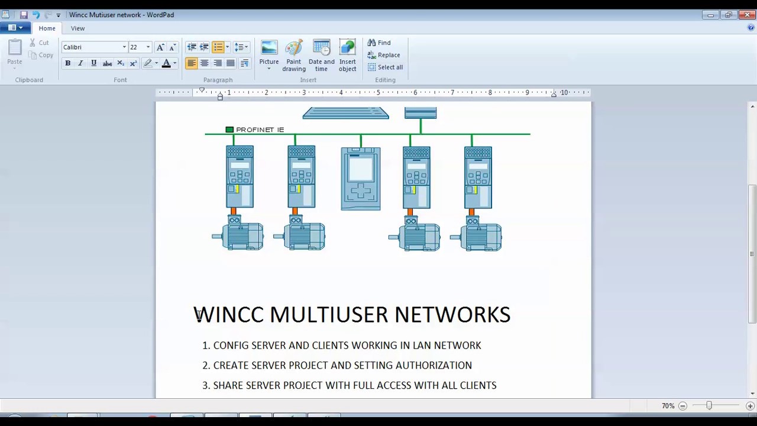The image size is (757, 426).
Task: Open the list style dropdown arrow
Action: coord(227,47)
